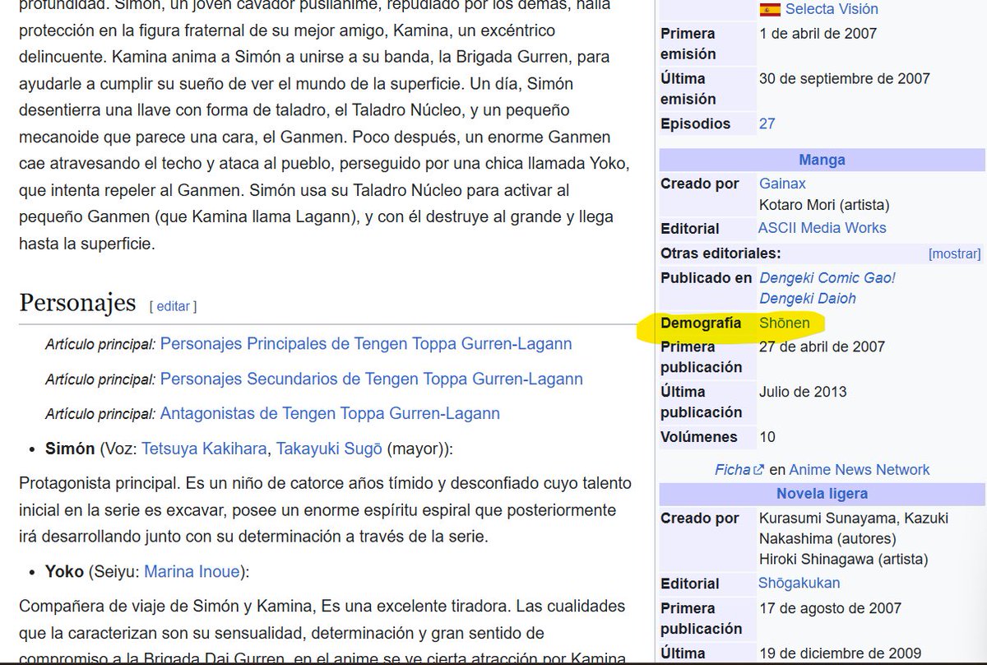Click the Manga section header link

[x=822, y=160]
